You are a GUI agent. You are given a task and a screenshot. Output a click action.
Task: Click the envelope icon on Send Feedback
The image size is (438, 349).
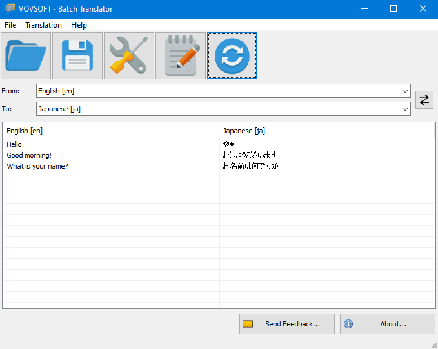248,324
